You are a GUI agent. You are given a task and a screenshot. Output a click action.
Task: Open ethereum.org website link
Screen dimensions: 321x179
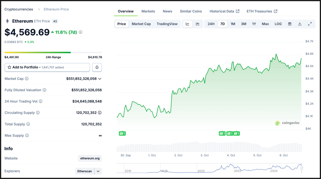point(90,158)
